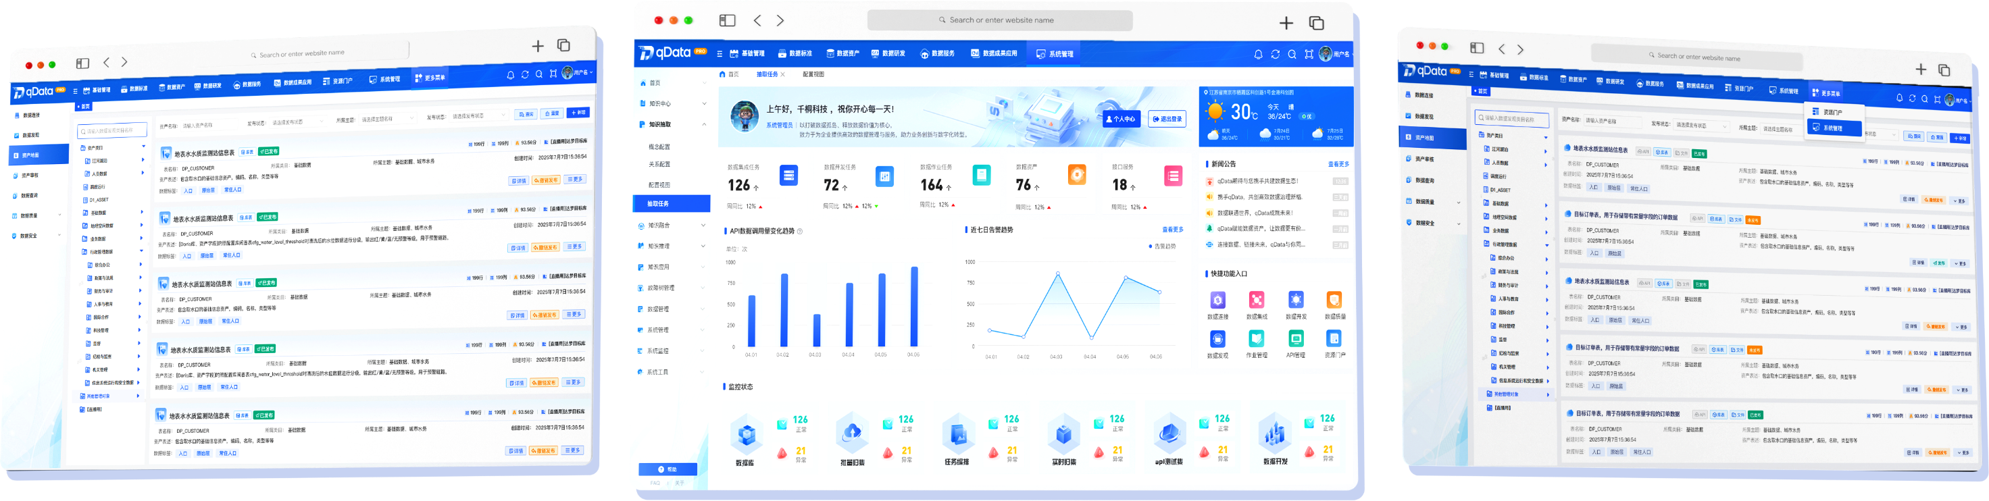This screenshot has height=501, width=1989.
Task: Go back in center browser window
Action: click(757, 20)
